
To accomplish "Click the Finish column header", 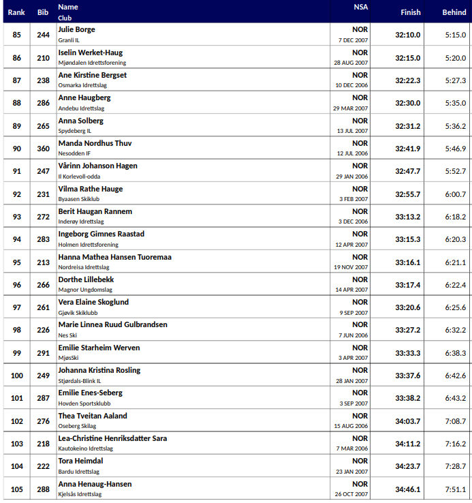I will pyautogui.click(x=410, y=12).
